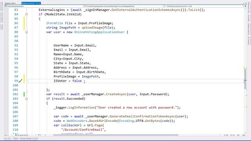Open the Package Manager Console tab

pos(29,138)
